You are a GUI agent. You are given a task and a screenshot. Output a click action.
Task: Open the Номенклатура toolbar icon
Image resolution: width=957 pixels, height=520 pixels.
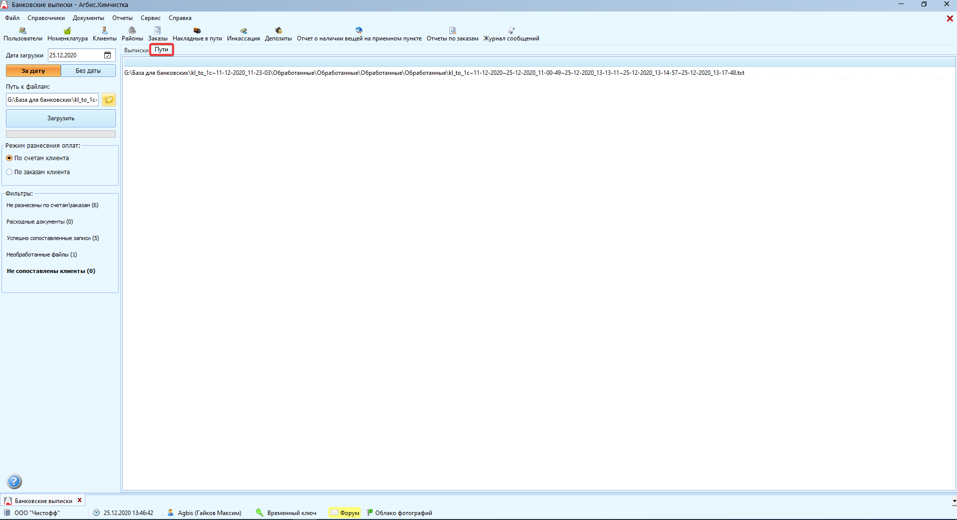click(x=67, y=34)
